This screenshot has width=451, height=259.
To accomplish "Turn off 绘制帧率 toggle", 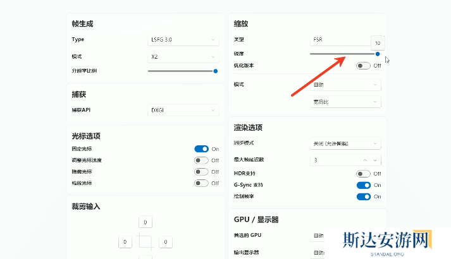I will pyautogui.click(x=363, y=196).
